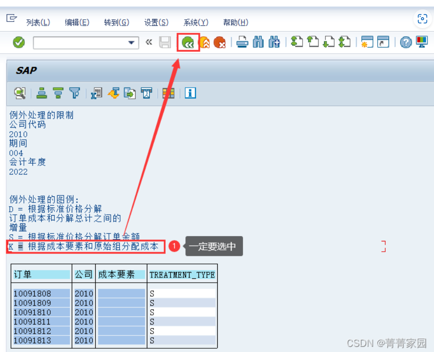This screenshot has width=434, height=352.
Task: Click the Change Layout grid icon
Action: [x=168, y=93]
